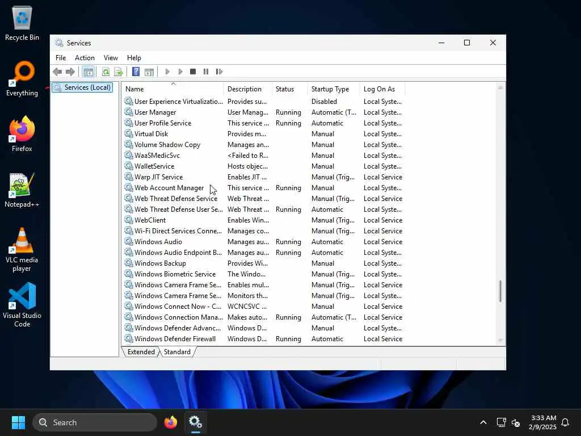Sort by the Startup Type column header

[x=334, y=89]
